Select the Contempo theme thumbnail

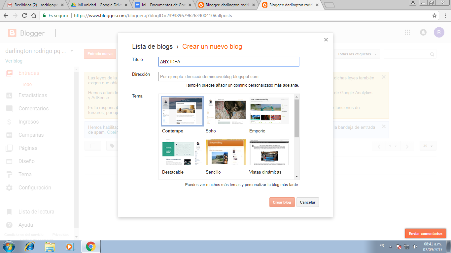pyautogui.click(x=182, y=111)
